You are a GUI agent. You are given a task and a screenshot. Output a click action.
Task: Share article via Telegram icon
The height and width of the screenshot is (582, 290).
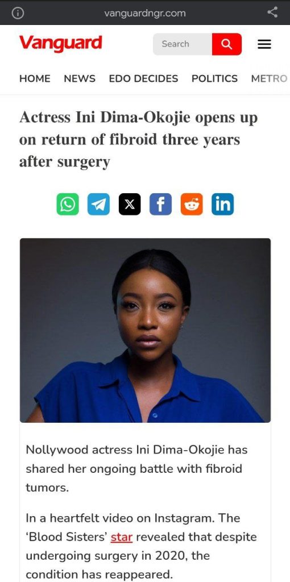tap(98, 204)
